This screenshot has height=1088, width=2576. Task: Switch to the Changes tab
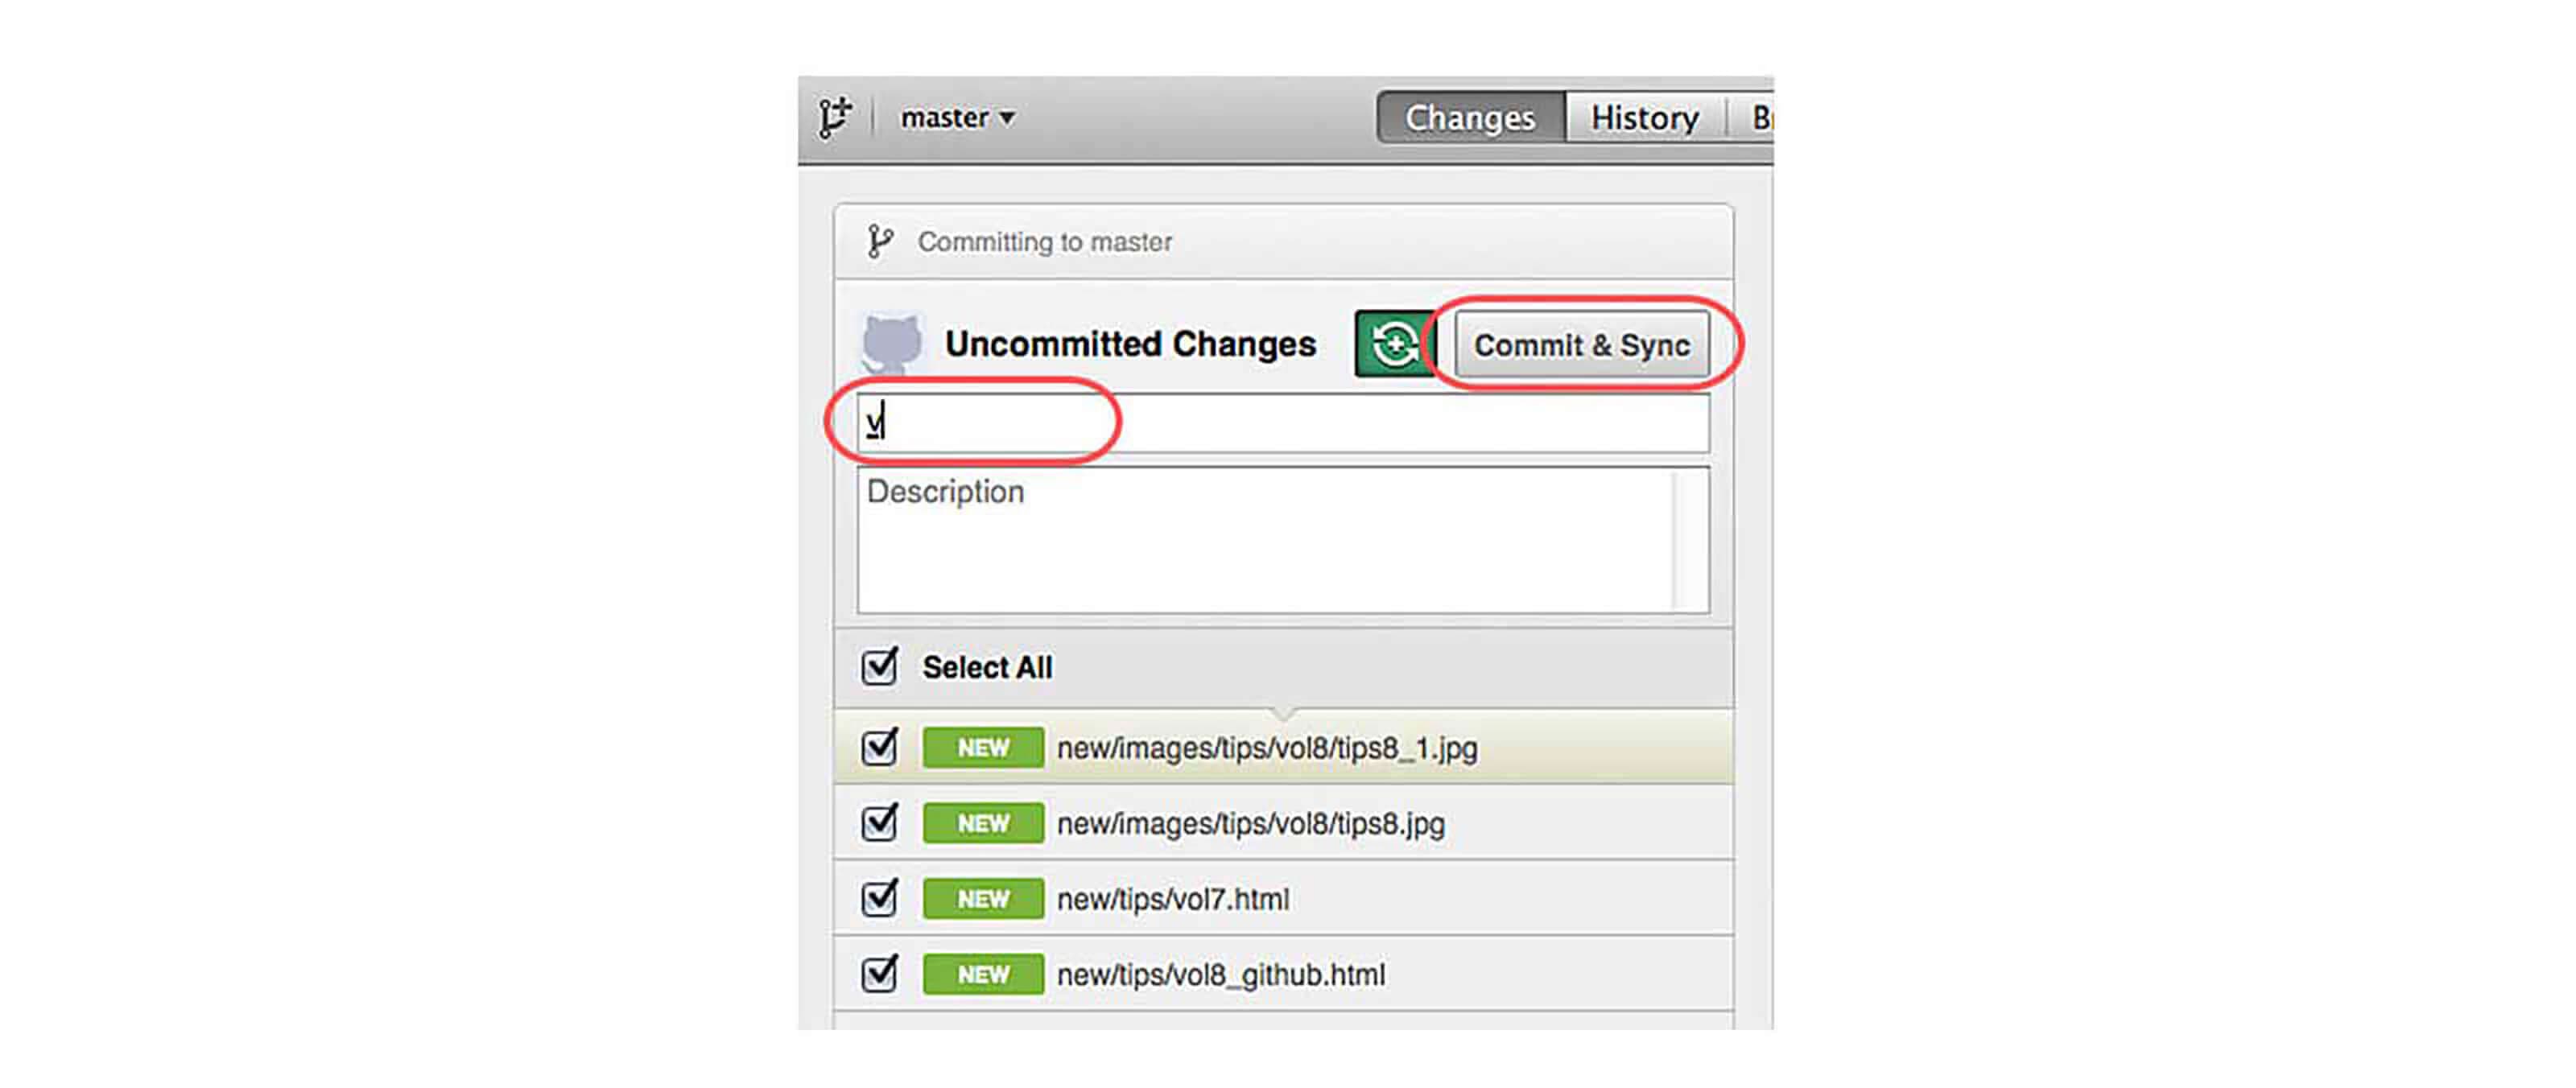click(1469, 118)
